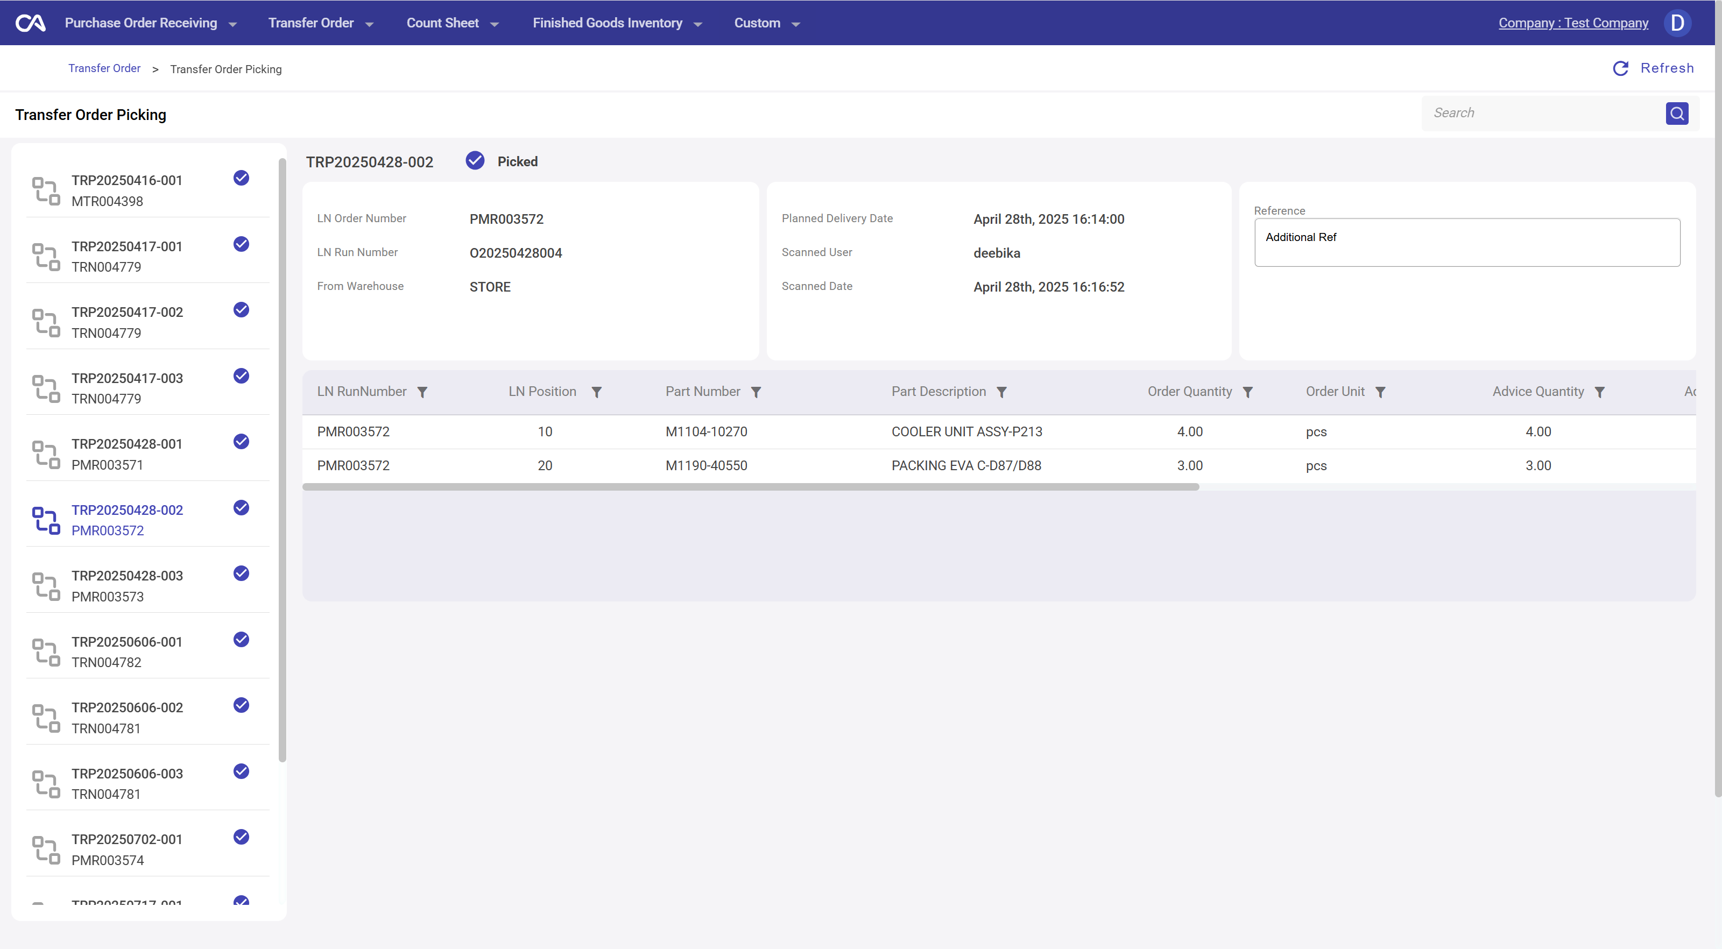
Task: Click part number M1104-10270
Action: [x=706, y=431]
